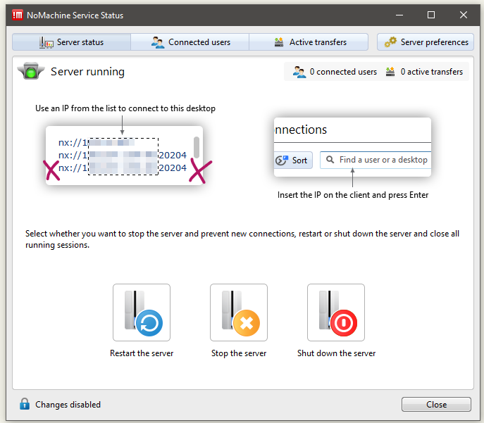
Task: Click the Shut down the server icon
Action: 336,312
